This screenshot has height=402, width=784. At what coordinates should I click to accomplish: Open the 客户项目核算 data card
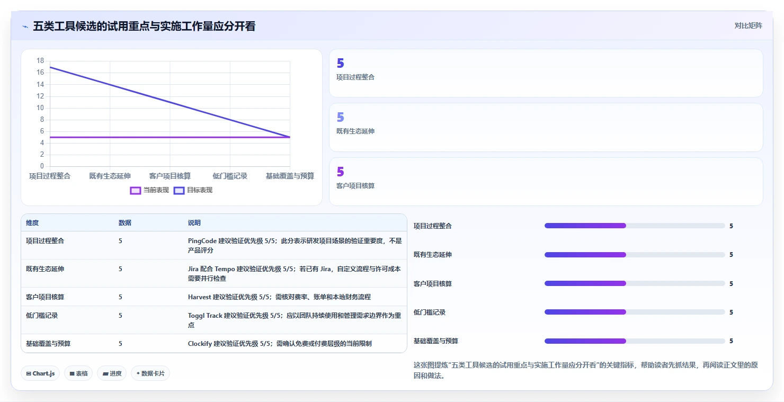(x=546, y=182)
